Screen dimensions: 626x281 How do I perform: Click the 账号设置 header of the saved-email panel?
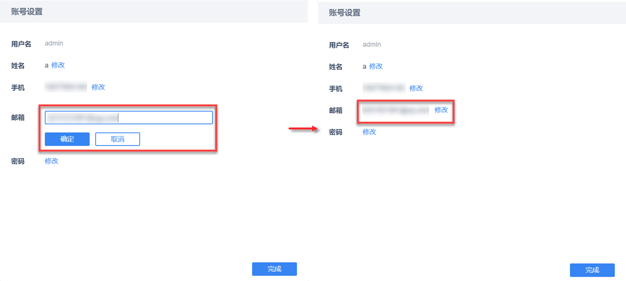tap(345, 13)
